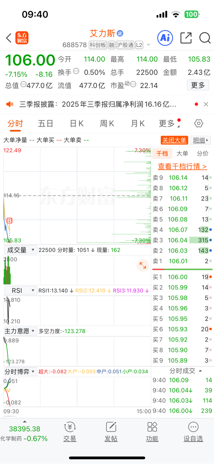Toggle 关闭大单 button
This screenshot has height=464, width=214.
pos(174,140)
